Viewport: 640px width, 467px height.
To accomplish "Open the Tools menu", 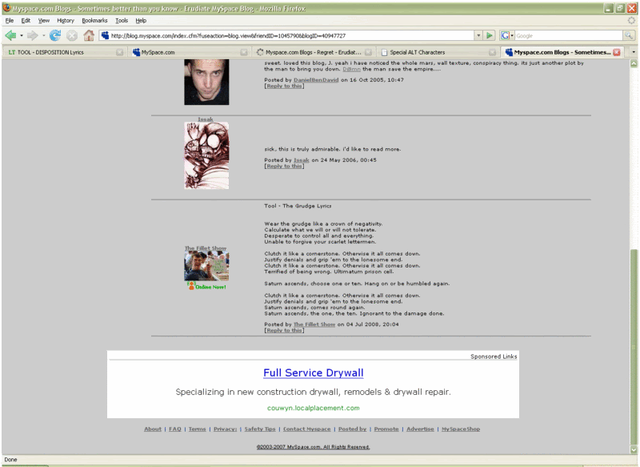I will click(122, 21).
